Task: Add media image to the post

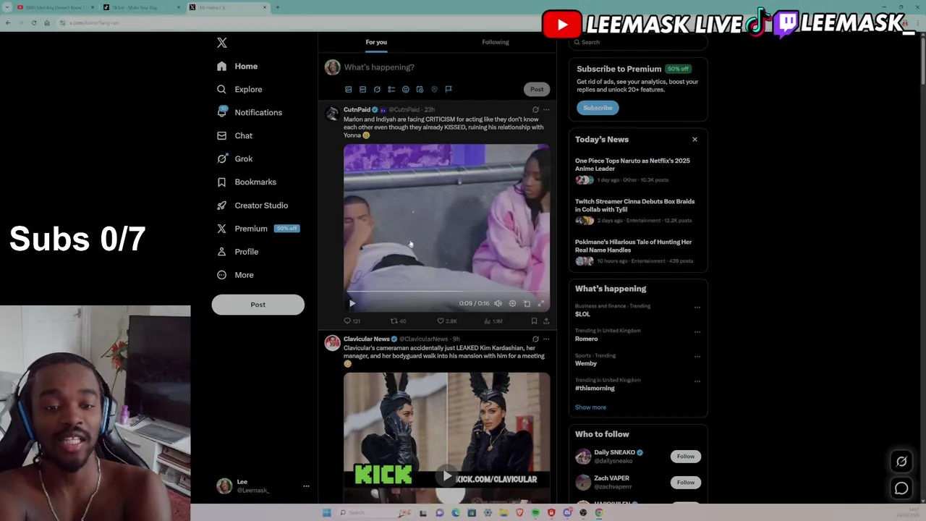Action: click(348, 89)
